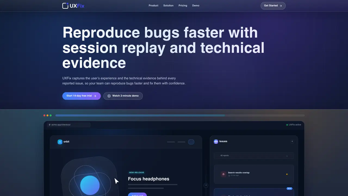The width and height of the screenshot is (348, 196).
Task: Toggle the rounded pill switch in orbit header
Action: tap(191, 142)
